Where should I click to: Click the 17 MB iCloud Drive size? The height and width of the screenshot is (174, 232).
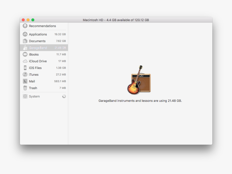[62, 61]
